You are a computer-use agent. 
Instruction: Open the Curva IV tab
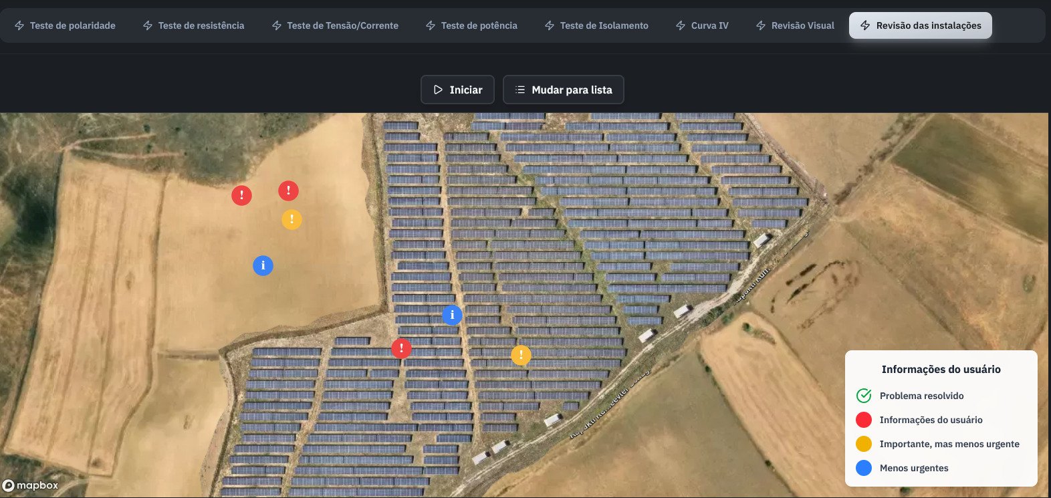[x=702, y=25]
